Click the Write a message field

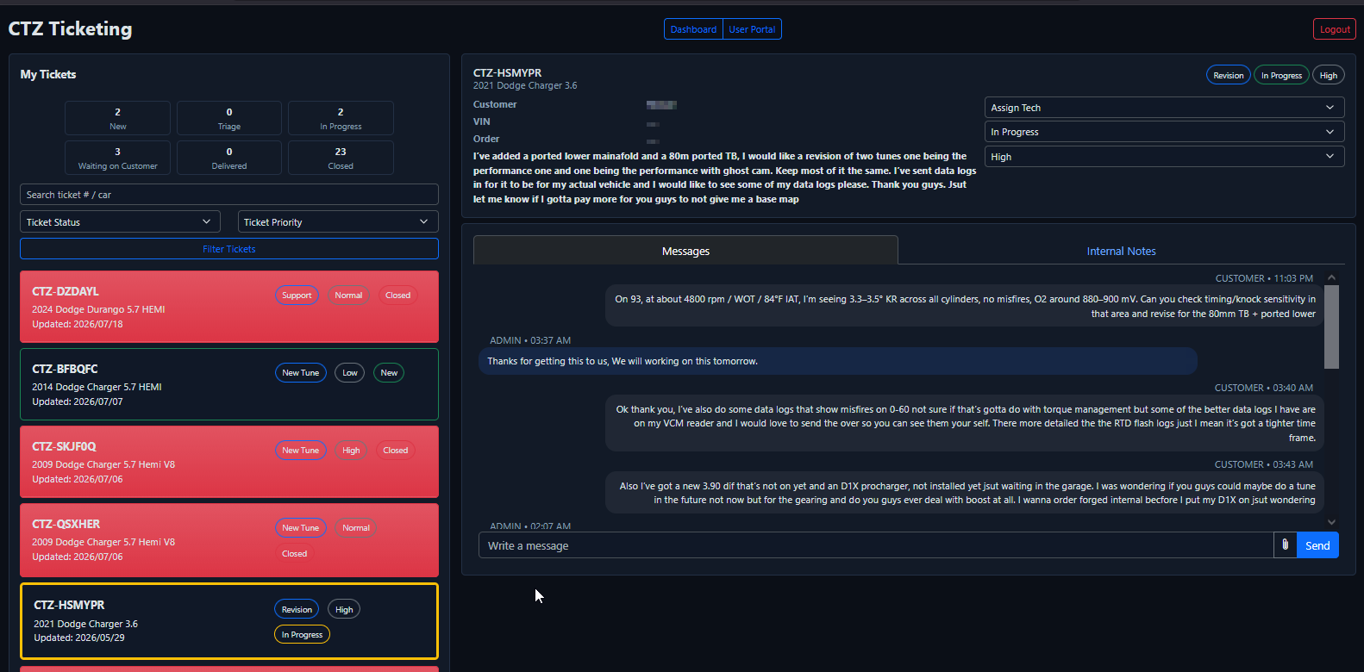876,545
